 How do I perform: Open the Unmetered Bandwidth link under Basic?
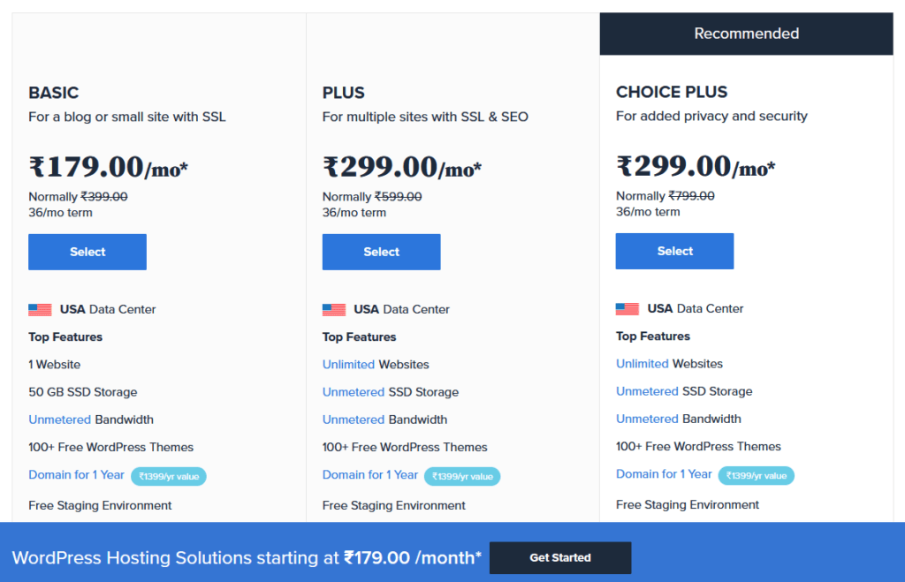pyautogui.click(x=59, y=419)
